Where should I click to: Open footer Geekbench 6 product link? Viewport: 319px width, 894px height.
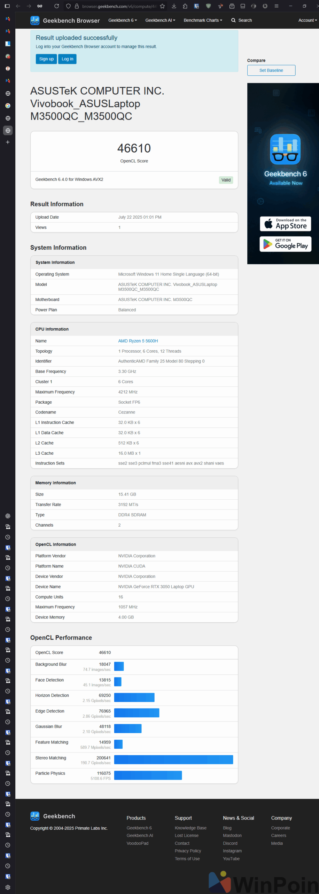pos(139,828)
